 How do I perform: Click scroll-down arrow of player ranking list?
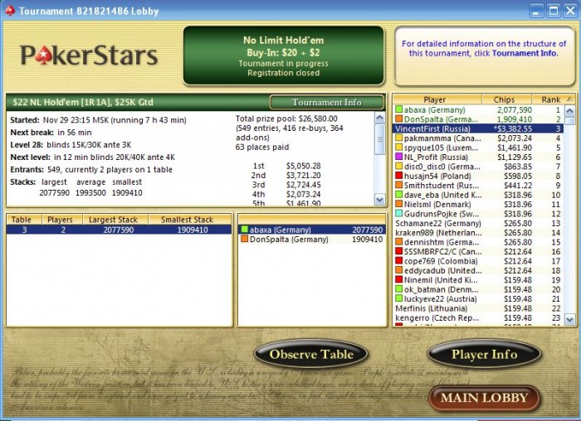tap(569, 319)
